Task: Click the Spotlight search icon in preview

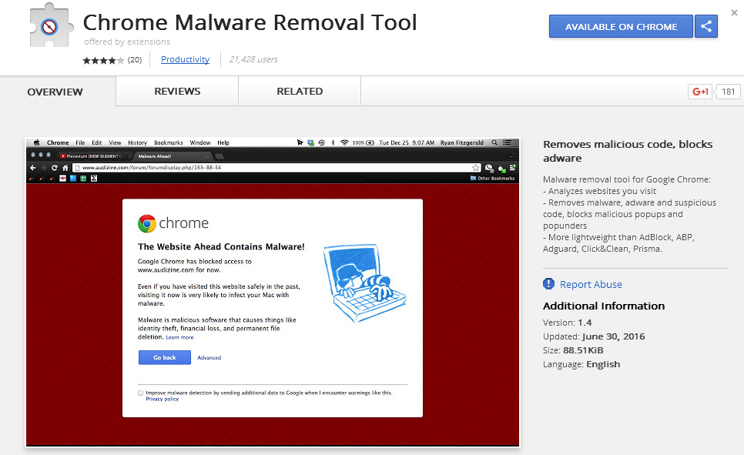Action: [x=494, y=142]
